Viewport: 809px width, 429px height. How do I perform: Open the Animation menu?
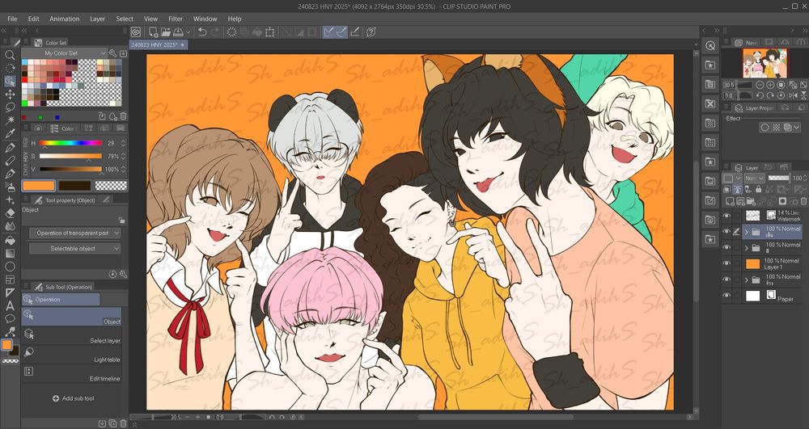tap(65, 19)
